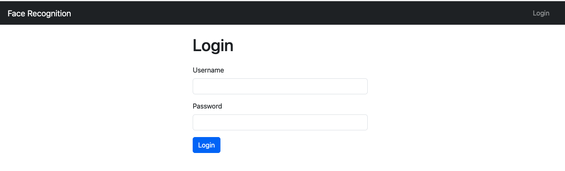Go to home via Face Recognition title
The image size is (565, 171).
[39, 13]
